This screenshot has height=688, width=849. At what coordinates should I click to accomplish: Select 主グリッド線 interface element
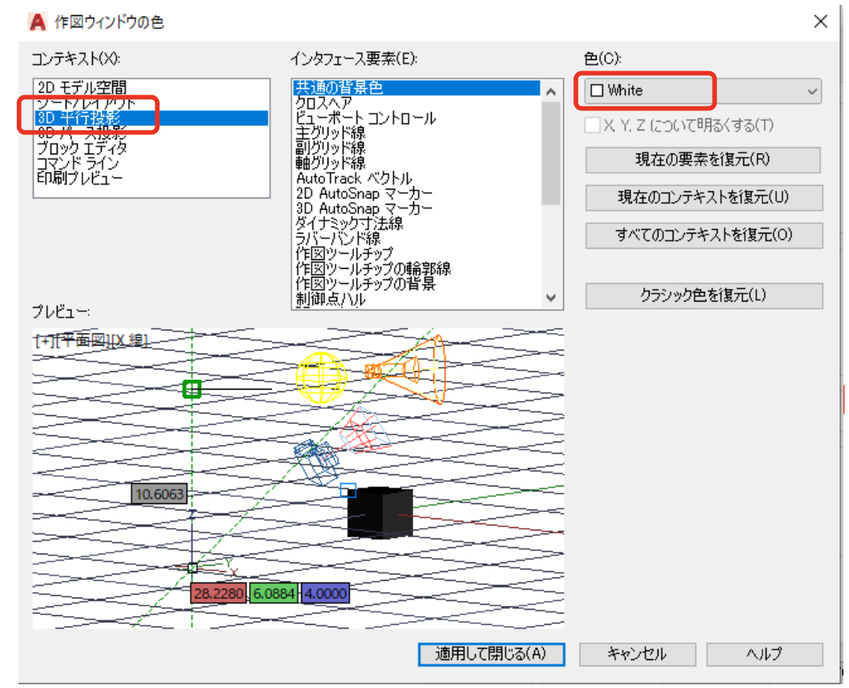click(x=416, y=133)
